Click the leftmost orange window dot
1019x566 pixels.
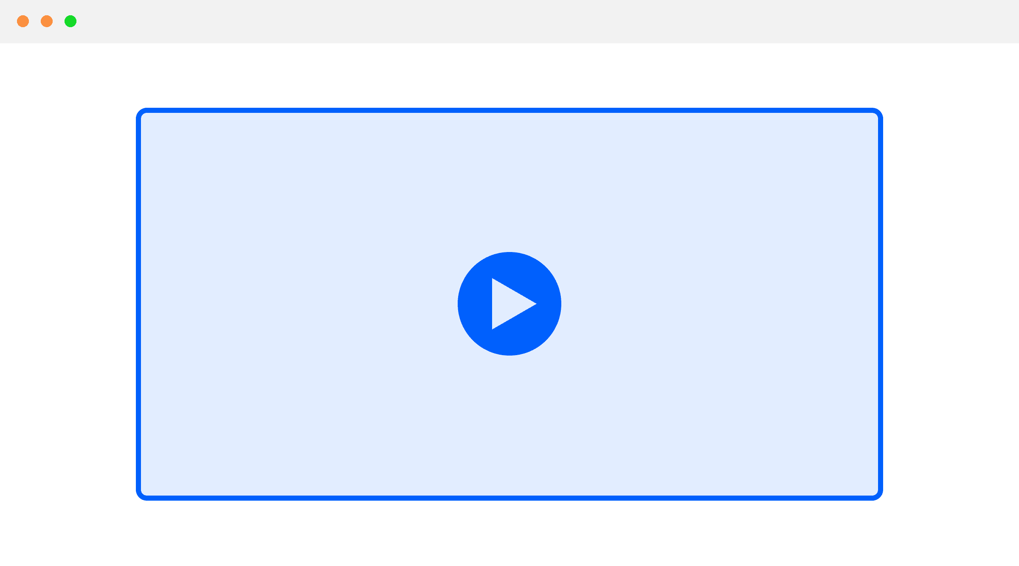pyautogui.click(x=23, y=21)
